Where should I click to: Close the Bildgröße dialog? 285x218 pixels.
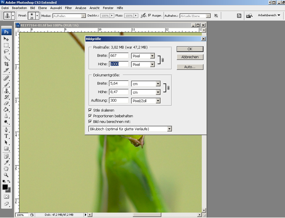[x=203, y=39]
